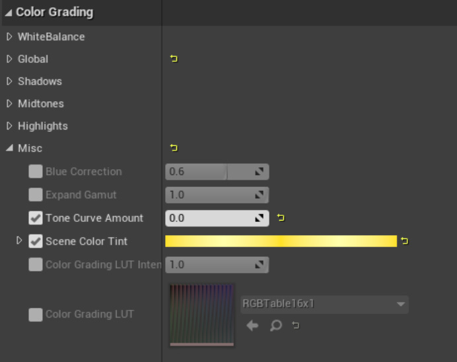Open the yellow Scene Color Tint swatch
Screen dimensions: 457x362
coord(281,242)
